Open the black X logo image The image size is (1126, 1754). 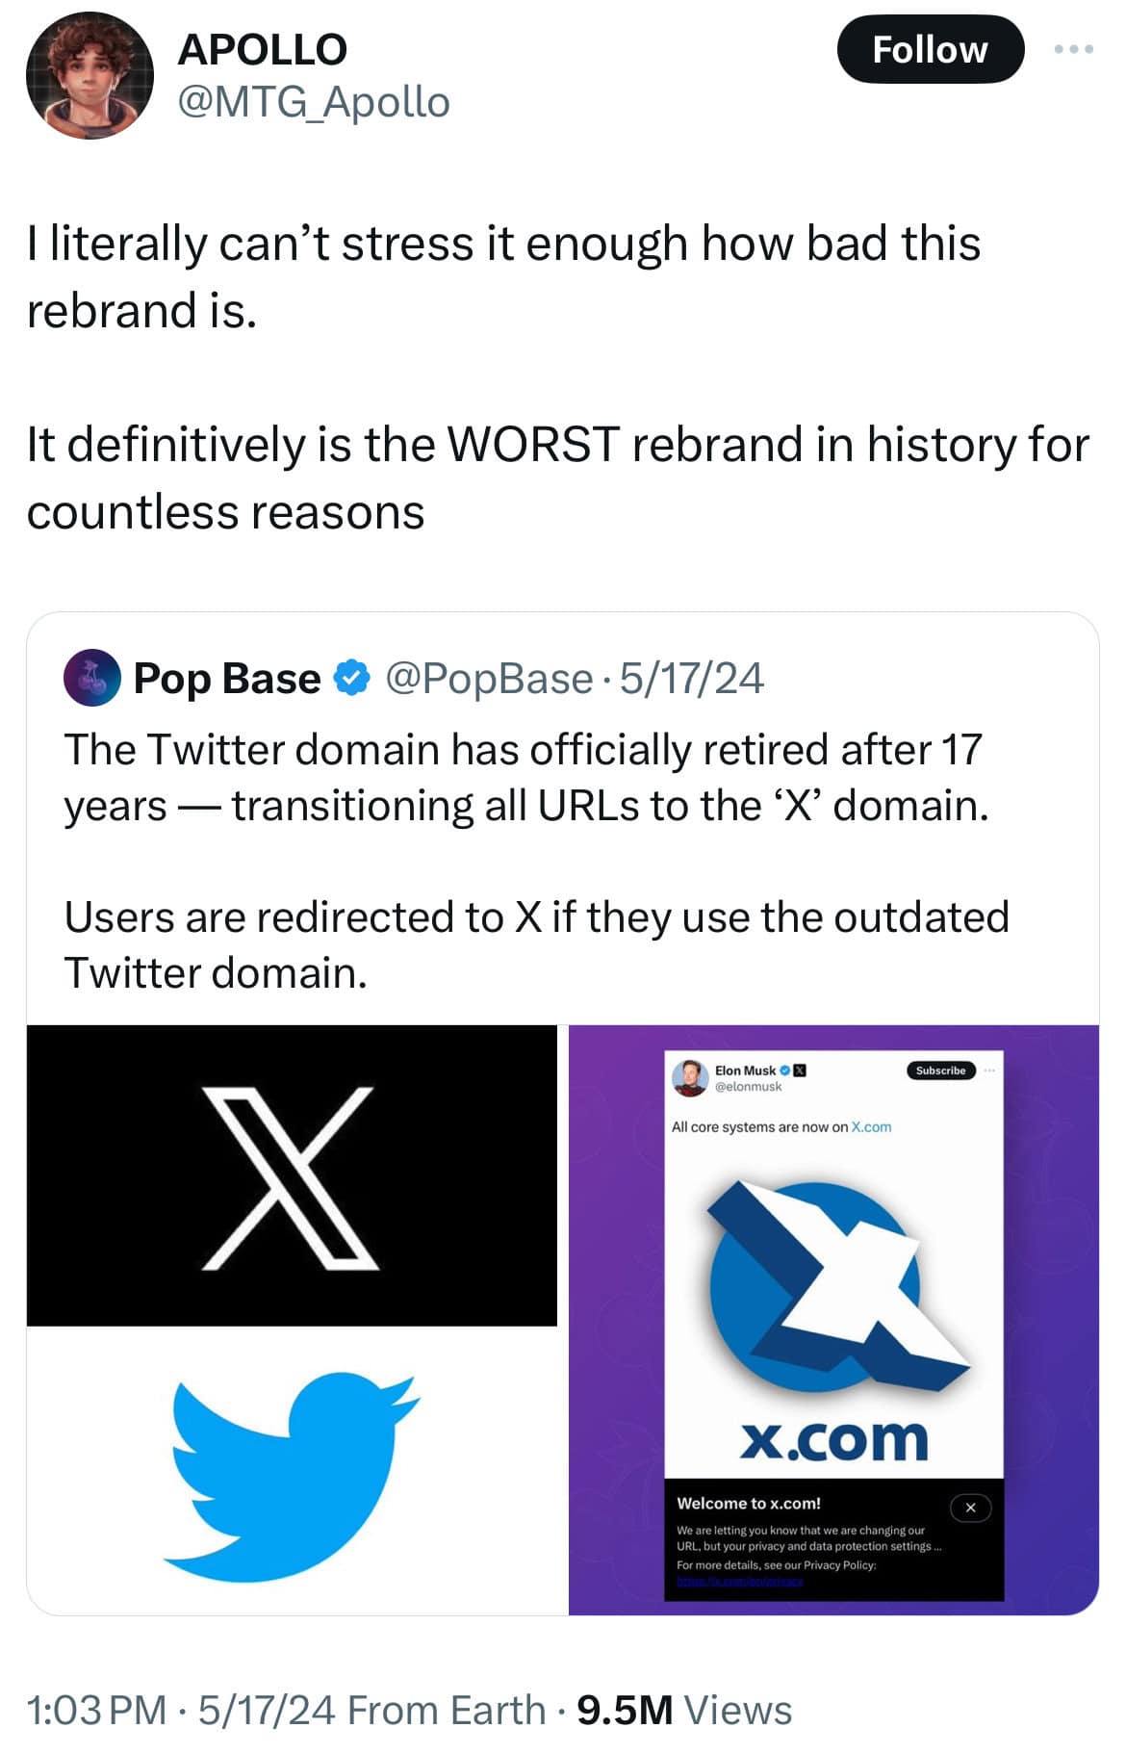[x=292, y=1175]
